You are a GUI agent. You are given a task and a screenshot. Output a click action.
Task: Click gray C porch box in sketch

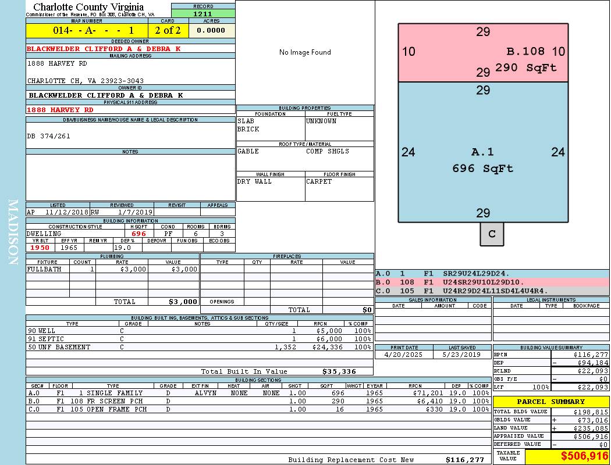[x=492, y=234]
